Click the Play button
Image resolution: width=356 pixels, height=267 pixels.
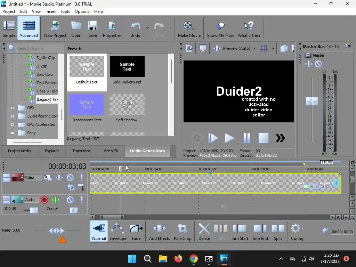tap(229, 138)
